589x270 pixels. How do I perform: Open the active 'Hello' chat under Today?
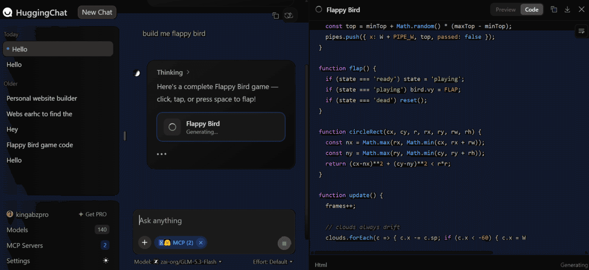pos(58,49)
